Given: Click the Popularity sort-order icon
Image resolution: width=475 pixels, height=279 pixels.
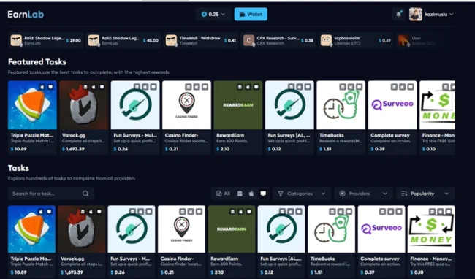Looking at the screenshot, I should click(404, 194).
